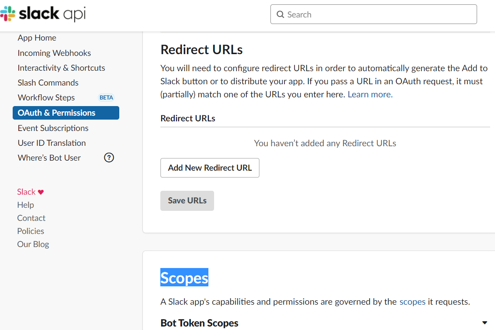Click the heart icon beside Slack
The height and width of the screenshot is (330, 495).
click(x=41, y=192)
